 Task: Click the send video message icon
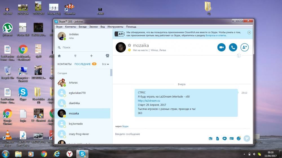tap(224, 138)
